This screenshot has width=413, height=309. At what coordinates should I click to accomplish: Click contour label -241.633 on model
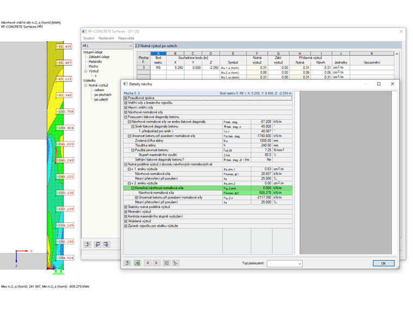pyautogui.click(x=65, y=144)
